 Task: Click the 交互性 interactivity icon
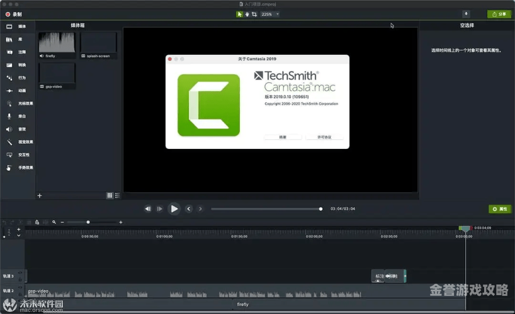[x=9, y=154]
